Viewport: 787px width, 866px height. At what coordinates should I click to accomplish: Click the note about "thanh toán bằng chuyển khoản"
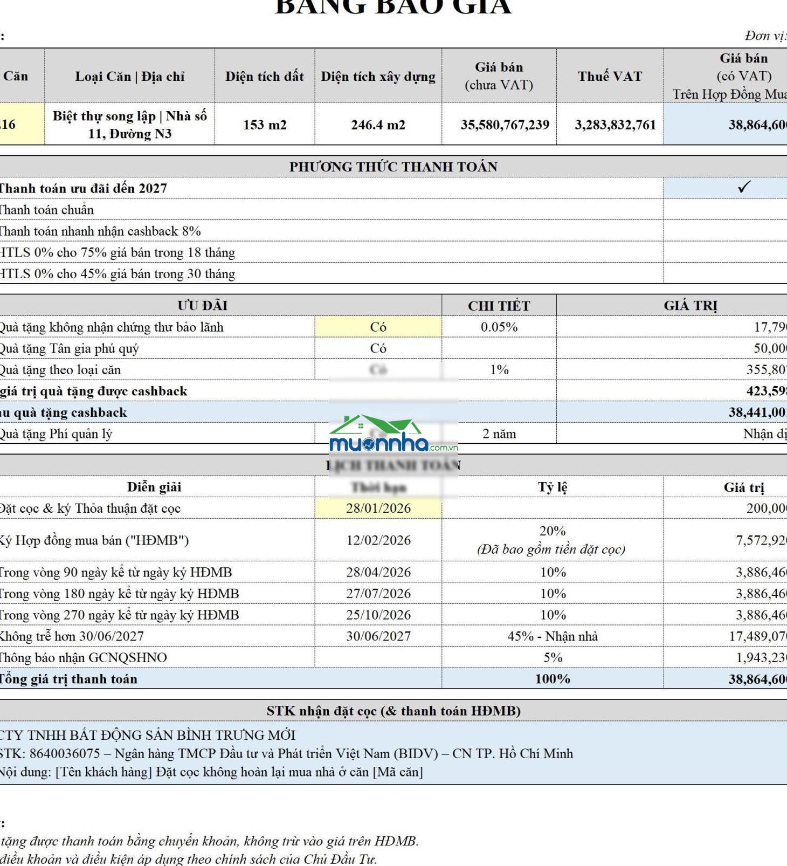coord(209,841)
